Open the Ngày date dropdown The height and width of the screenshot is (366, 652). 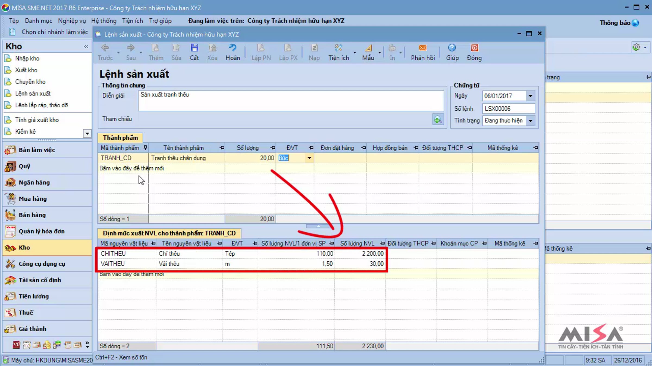(x=530, y=96)
